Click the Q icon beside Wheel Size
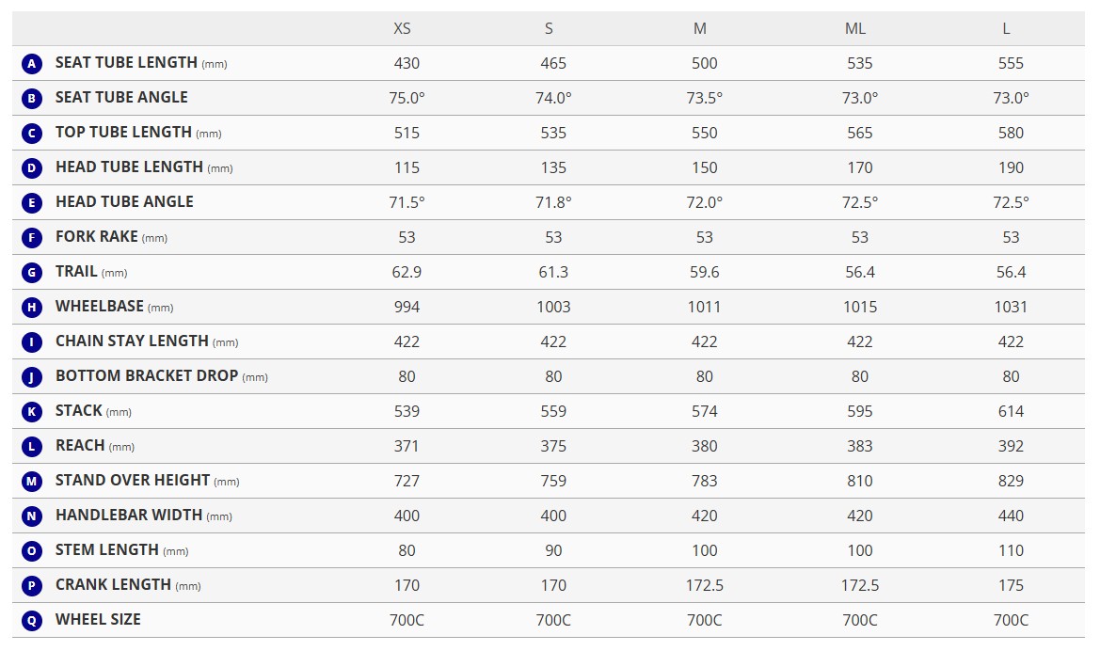Viewport: 1100px width, 651px height. coord(32,621)
